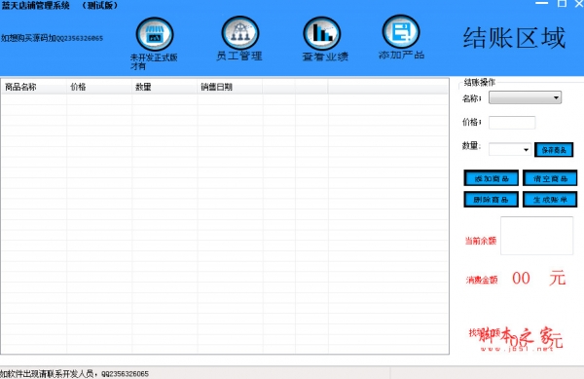Click the 保存商品 button

click(x=554, y=150)
